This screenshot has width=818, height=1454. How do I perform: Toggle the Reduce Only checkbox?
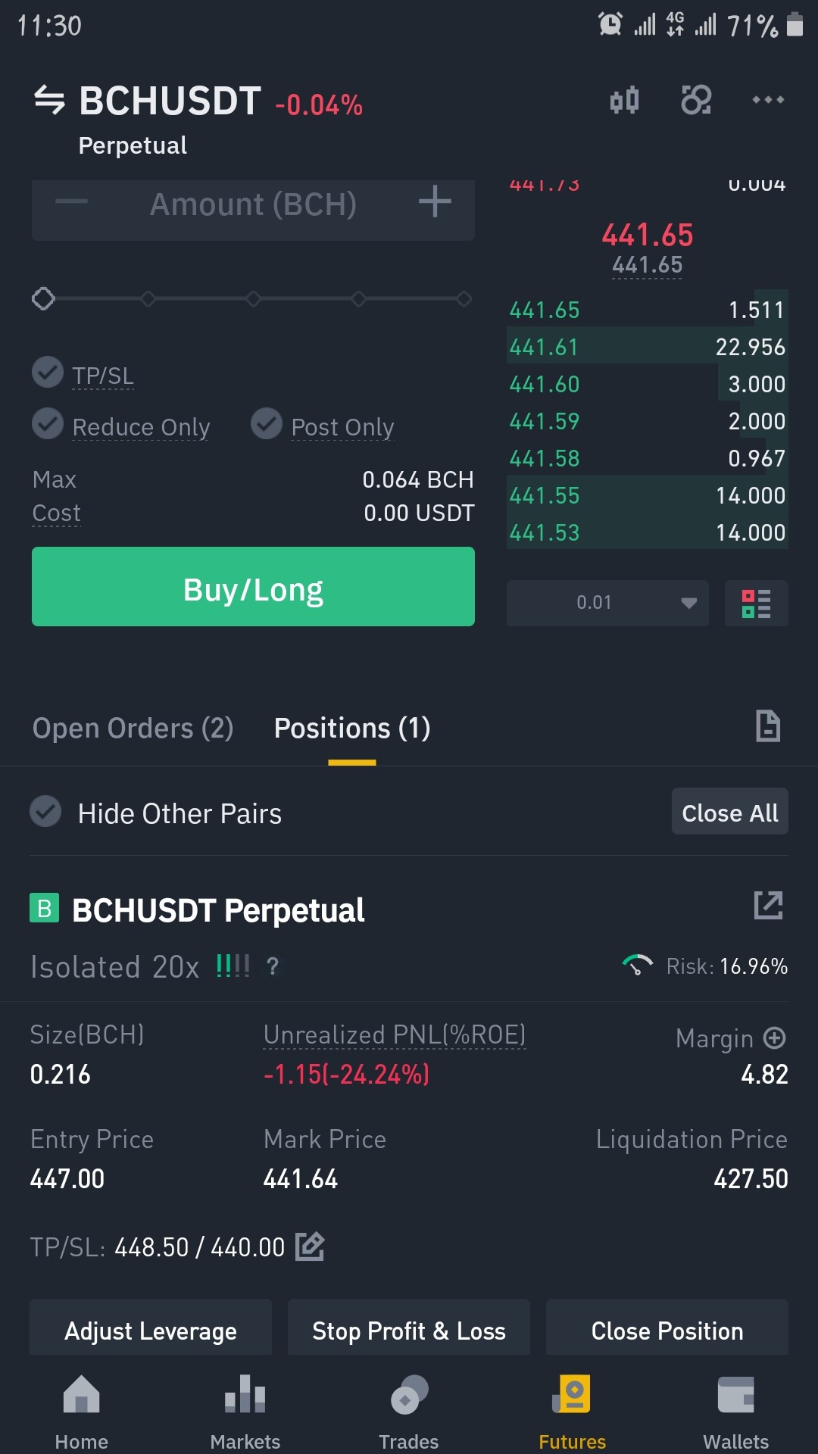tap(48, 423)
